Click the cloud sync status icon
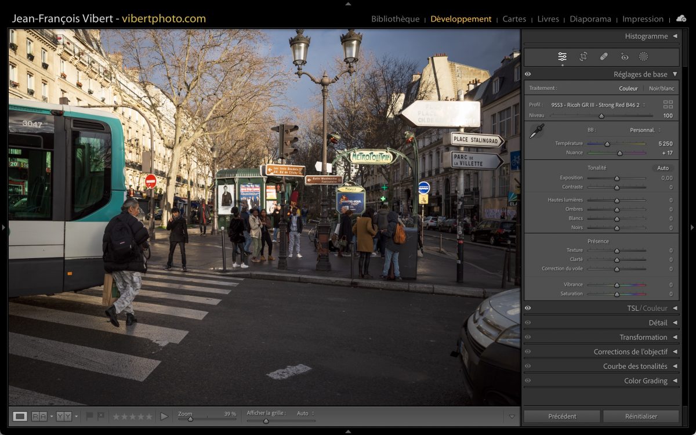The width and height of the screenshot is (696, 435). (x=681, y=19)
